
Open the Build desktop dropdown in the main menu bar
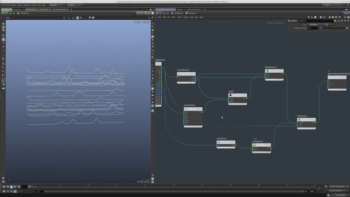(x=57, y=5)
